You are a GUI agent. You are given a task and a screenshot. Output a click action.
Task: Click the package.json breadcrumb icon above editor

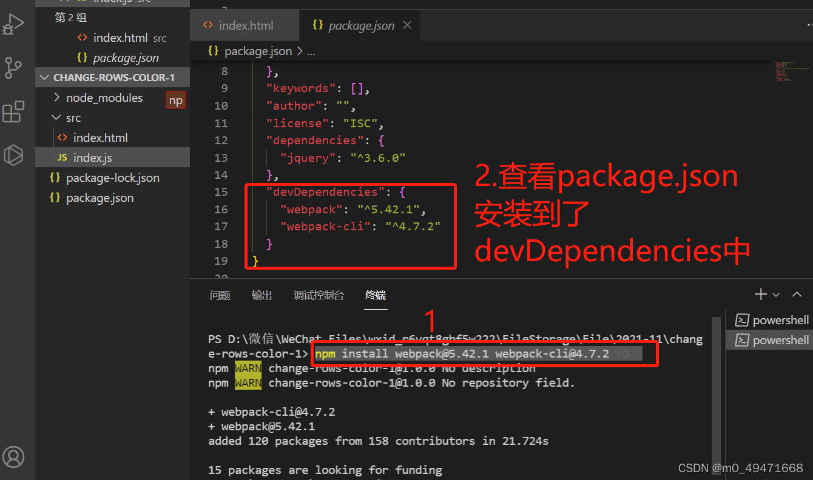(213, 51)
